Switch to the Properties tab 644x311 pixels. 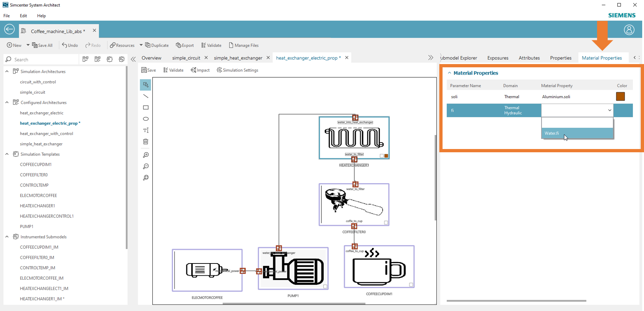(x=560, y=58)
